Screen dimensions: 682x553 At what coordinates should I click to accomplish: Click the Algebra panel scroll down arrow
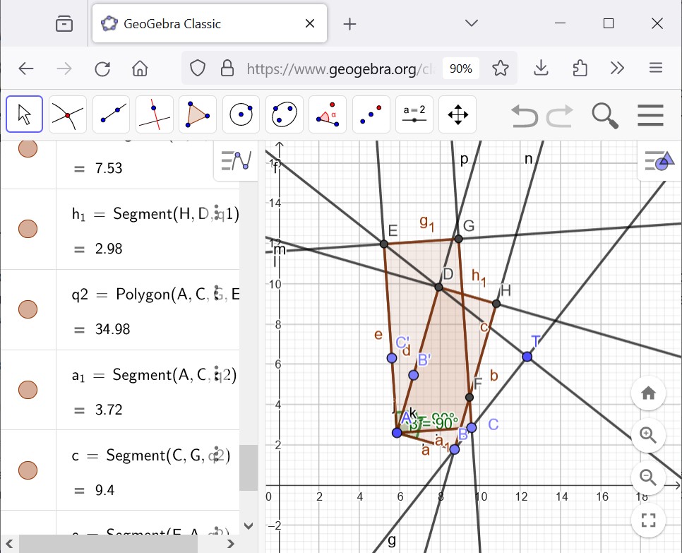[249, 525]
